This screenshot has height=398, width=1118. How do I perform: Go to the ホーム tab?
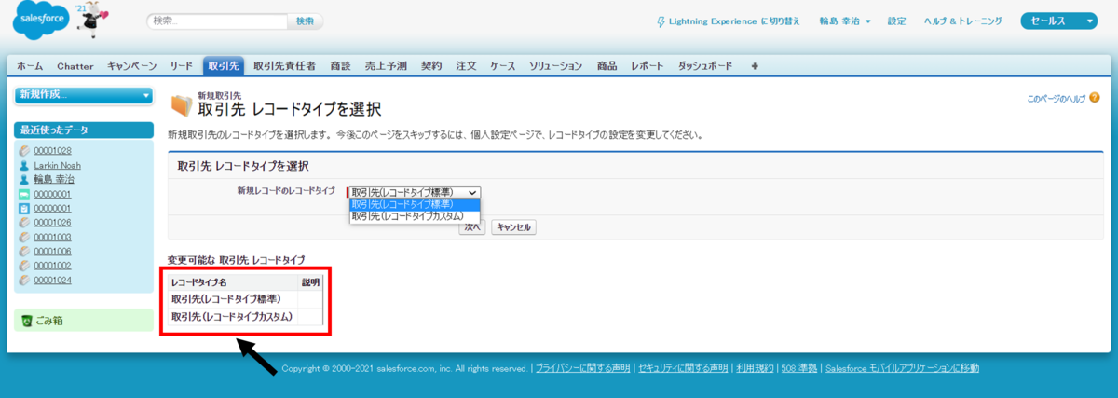point(30,66)
